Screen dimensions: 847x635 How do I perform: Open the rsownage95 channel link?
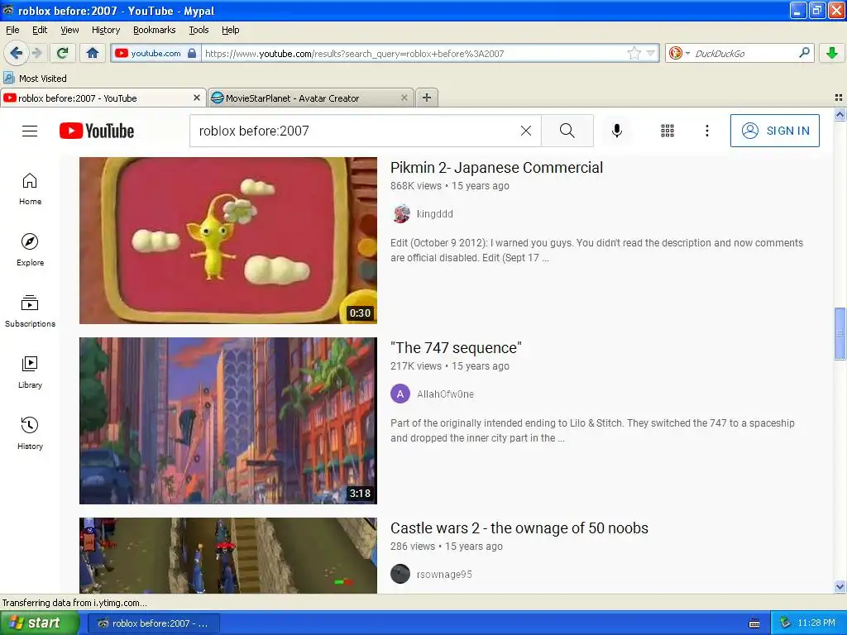click(444, 575)
